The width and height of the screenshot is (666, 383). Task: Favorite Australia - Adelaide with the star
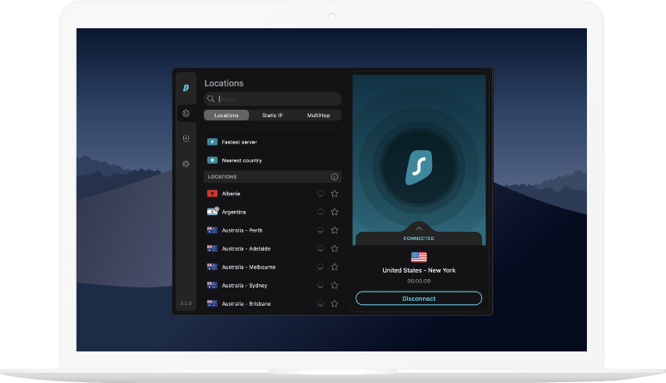335,248
